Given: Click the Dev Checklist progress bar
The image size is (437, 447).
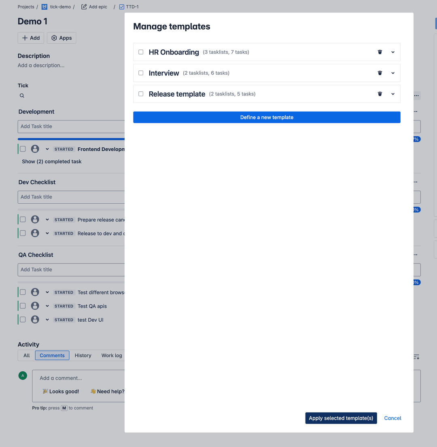Looking at the screenshot, I should (71, 209).
